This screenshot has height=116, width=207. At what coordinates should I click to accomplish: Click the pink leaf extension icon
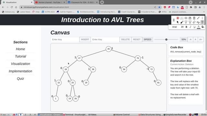pos(169,7)
